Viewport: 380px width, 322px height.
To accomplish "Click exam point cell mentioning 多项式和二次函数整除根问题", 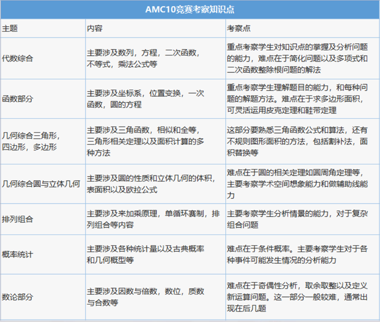I will [303, 58].
